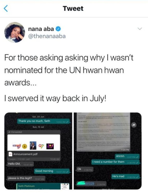Expand the tweet options chevron
Screen dimensions: 148x194
pos(140,29)
